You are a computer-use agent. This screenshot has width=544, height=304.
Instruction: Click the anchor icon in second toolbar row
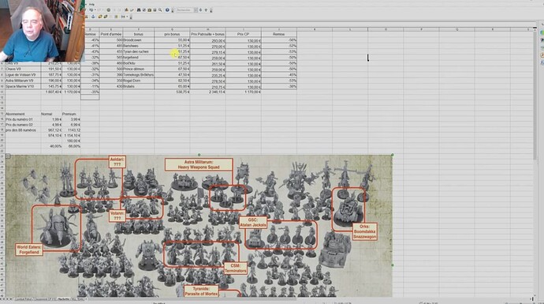(93, 17)
